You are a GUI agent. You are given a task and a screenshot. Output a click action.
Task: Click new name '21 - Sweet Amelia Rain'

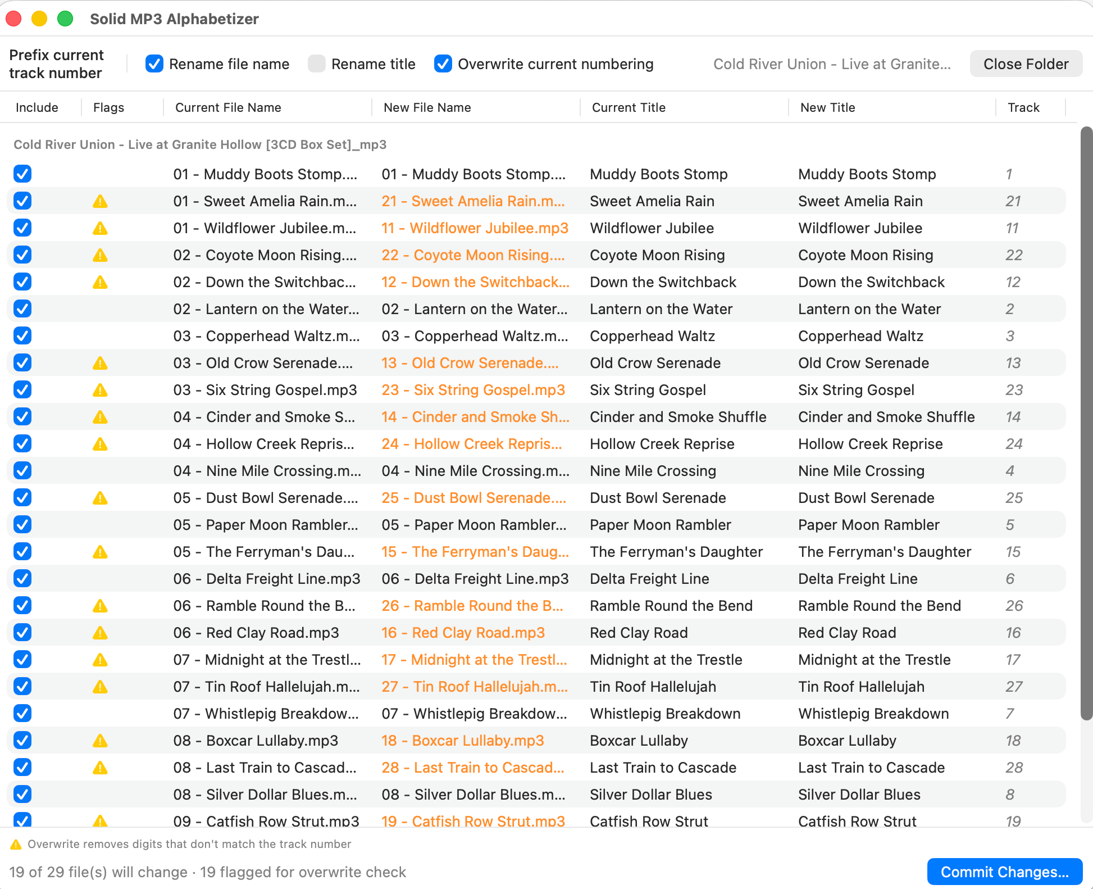(473, 201)
